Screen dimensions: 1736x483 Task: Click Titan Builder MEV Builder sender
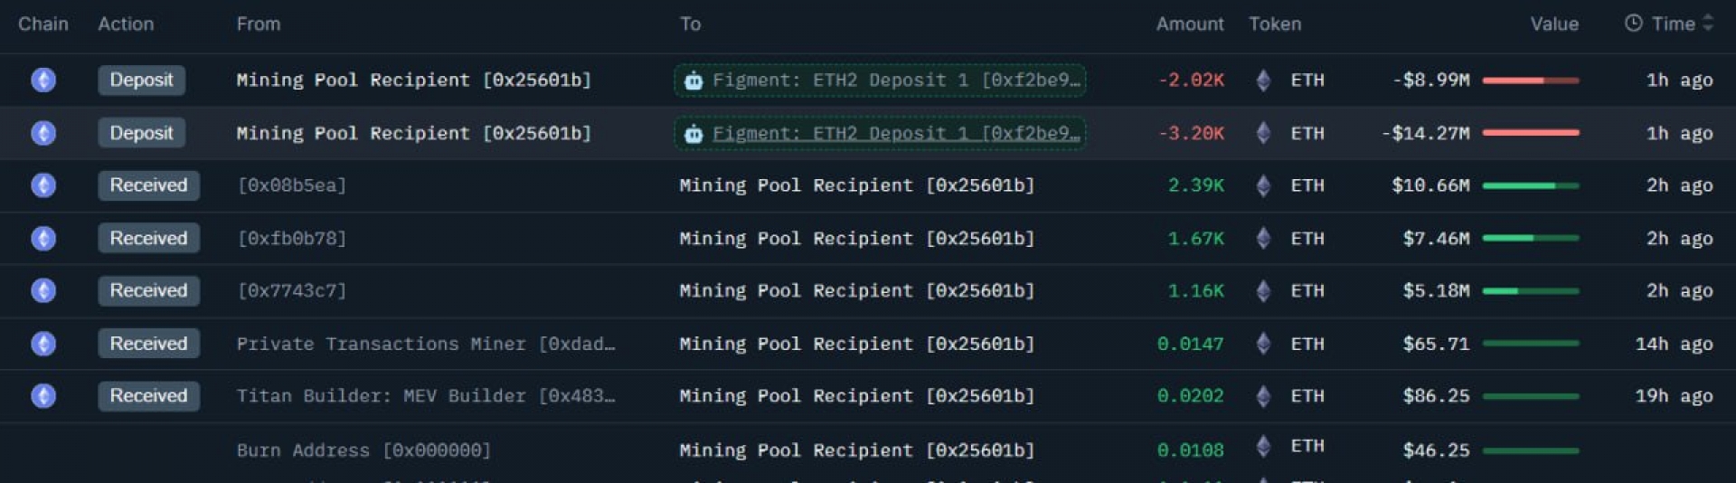pyautogui.click(x=425, y=396)
